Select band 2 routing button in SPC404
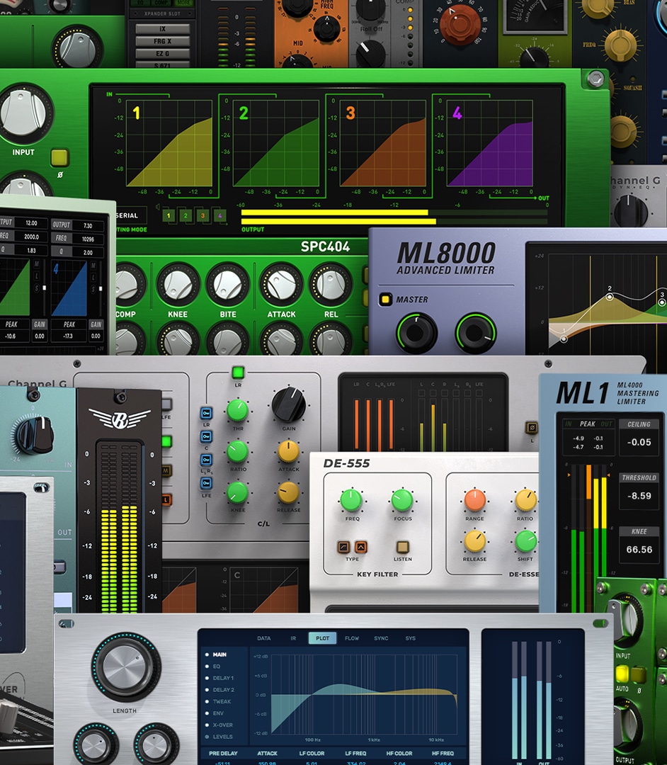 click(x=186, y=215)
